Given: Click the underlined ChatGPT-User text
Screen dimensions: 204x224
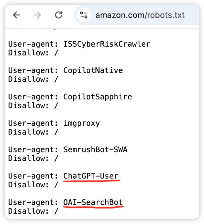Looking at the screenshot, I should coord(91,176).
